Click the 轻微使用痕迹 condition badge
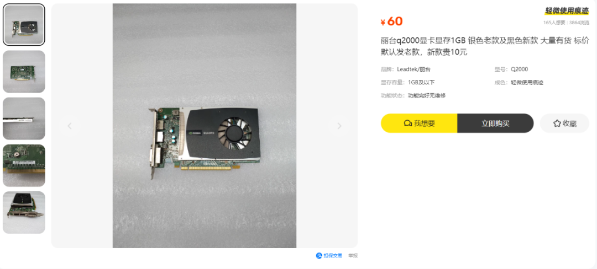Viewport: 597px width, 269px height. pyautogui.click(x=567, y=10)
